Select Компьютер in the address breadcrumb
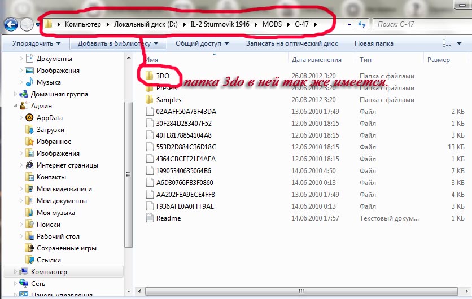Viewport: 472px width, 299px height. pos(83,24)
